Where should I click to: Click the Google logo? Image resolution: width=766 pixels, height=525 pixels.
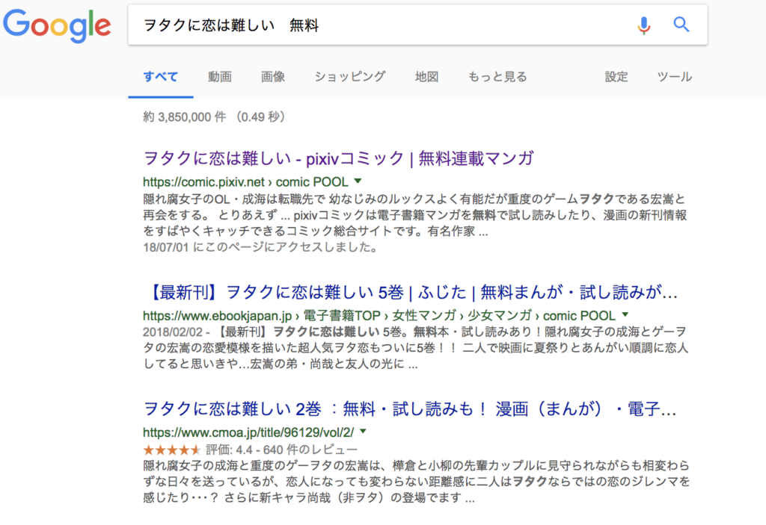coord(57,25)
